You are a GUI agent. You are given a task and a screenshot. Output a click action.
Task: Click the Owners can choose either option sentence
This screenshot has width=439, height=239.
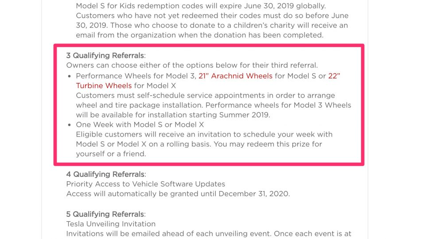coord(192,65)
